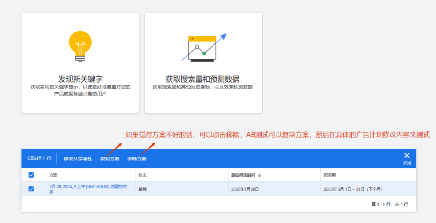
Task: Close the selection bar with the X icon
Action: pos(407,156)
